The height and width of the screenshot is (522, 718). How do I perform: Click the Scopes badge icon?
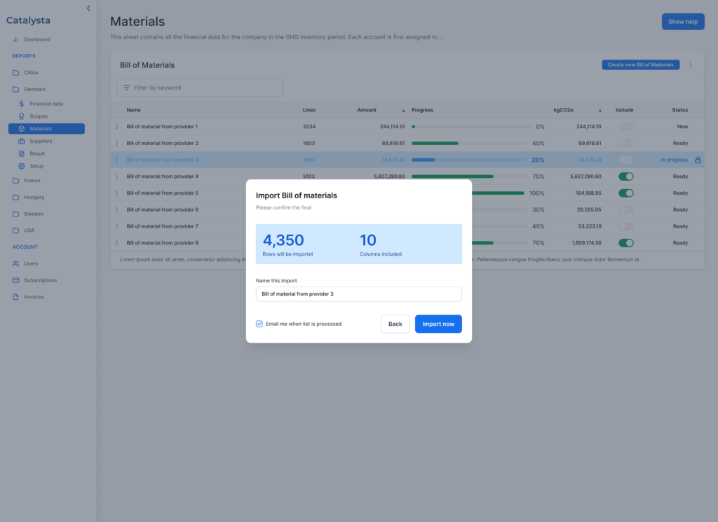[22, 116]
